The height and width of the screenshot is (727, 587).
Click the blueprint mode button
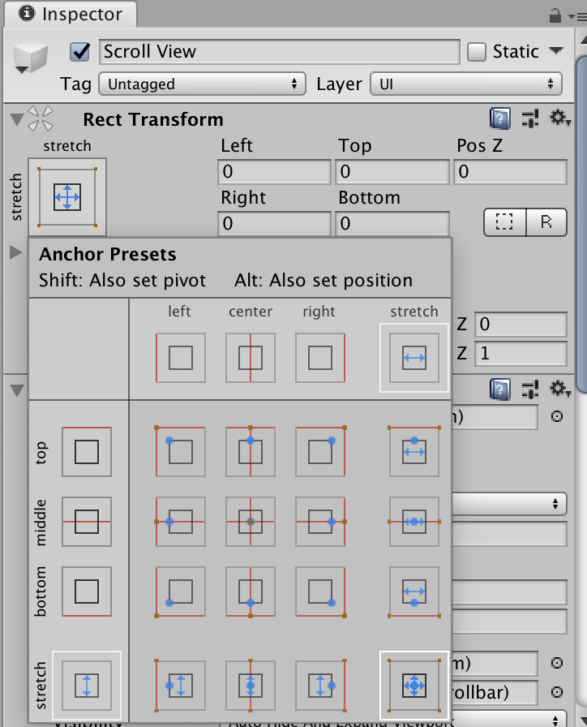[505, 222]
